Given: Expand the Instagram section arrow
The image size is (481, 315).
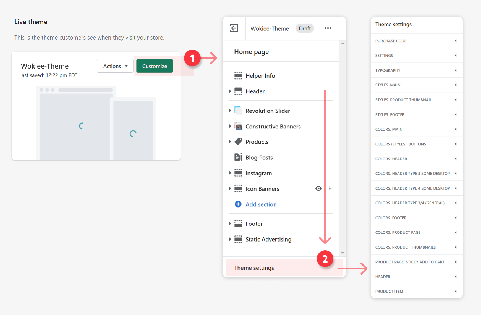Looking at the screenshot, I should [230, 173].
